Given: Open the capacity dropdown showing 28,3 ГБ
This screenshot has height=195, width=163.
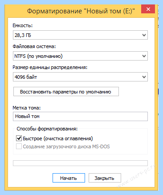Looking at the screenshot, I should click(80, 35).
